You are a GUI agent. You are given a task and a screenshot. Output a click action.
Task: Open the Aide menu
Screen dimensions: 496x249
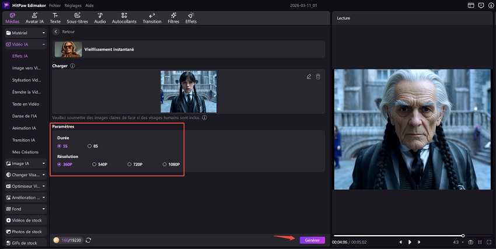click(x=89, y=5)
